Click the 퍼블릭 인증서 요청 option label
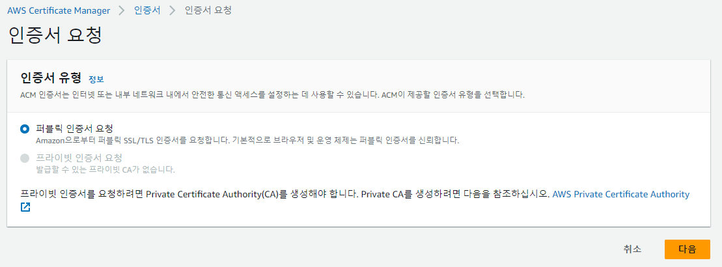This screenshot has height=267, width=722. 75,128
